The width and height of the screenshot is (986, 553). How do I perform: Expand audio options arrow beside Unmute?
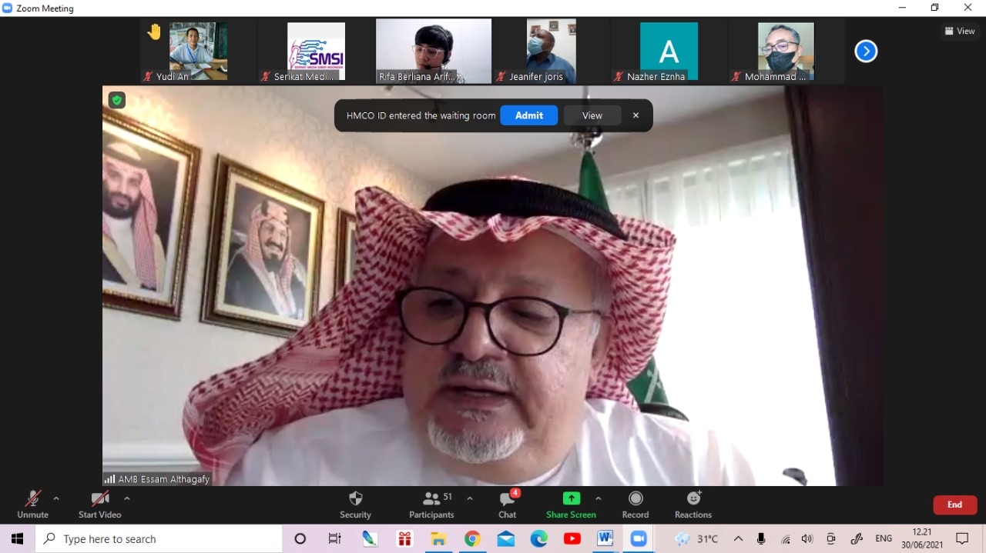point(56,498)
